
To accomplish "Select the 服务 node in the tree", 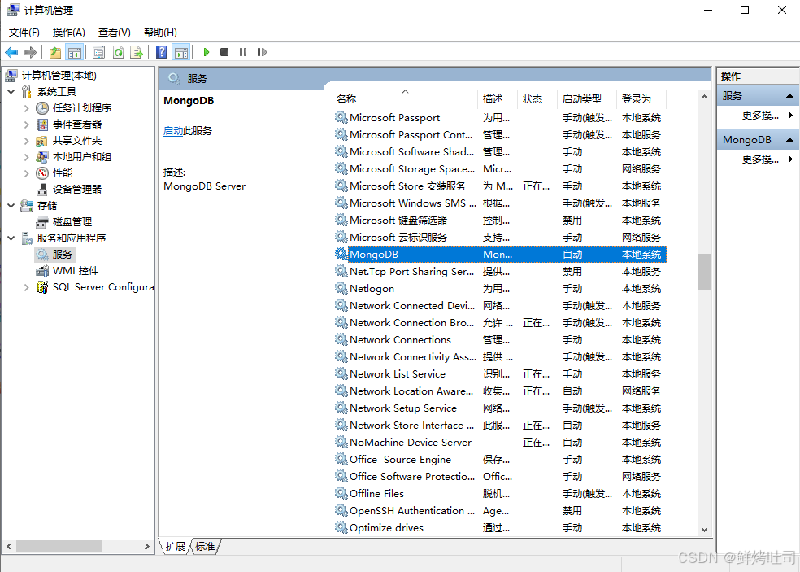I will (63, 255).
